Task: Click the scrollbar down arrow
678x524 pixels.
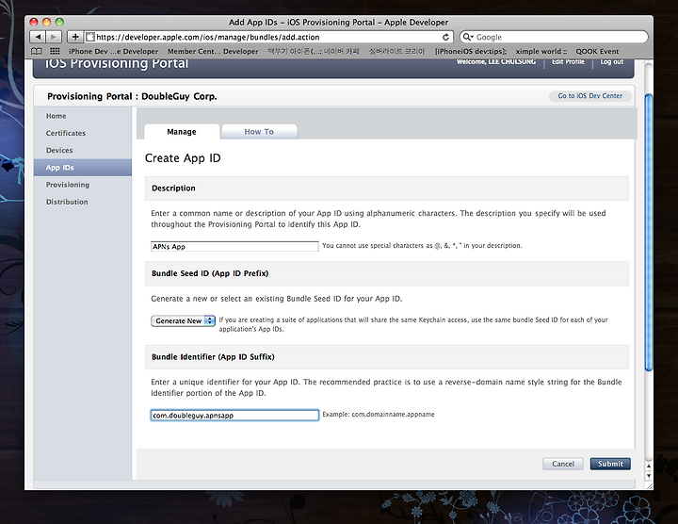Action: (649, 476)
